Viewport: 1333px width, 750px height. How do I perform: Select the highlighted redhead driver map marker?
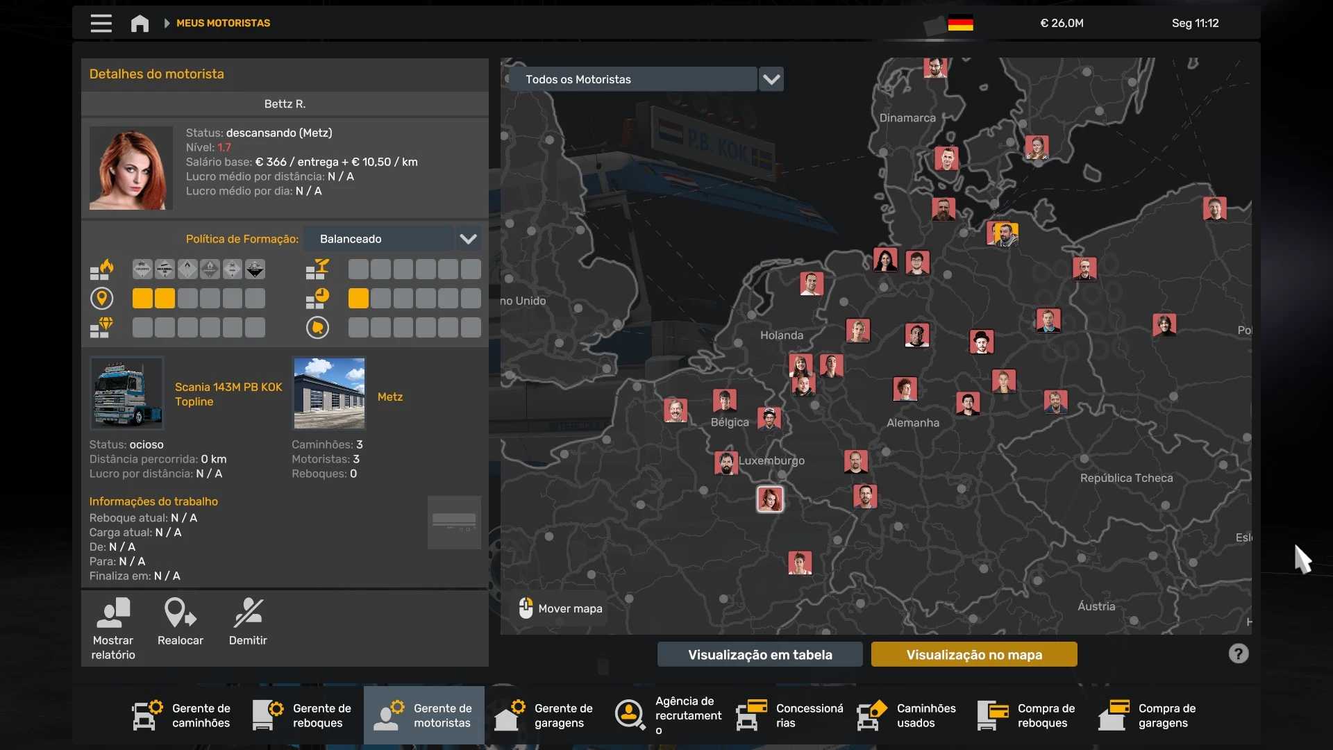click(769, 499)
